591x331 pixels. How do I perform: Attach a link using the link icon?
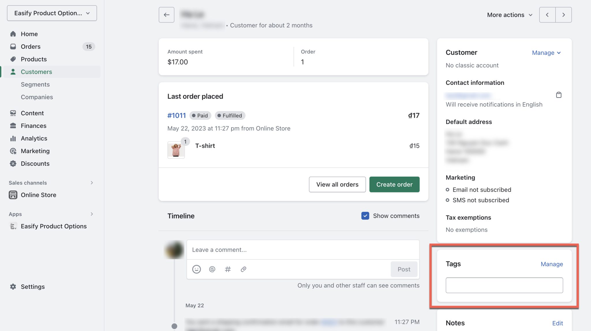244,269
